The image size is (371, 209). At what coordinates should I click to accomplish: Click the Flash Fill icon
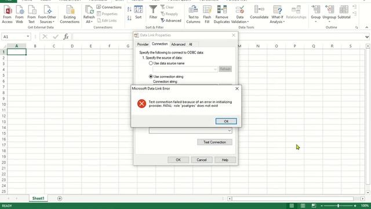pyautogui.click(x=207, y=15)
